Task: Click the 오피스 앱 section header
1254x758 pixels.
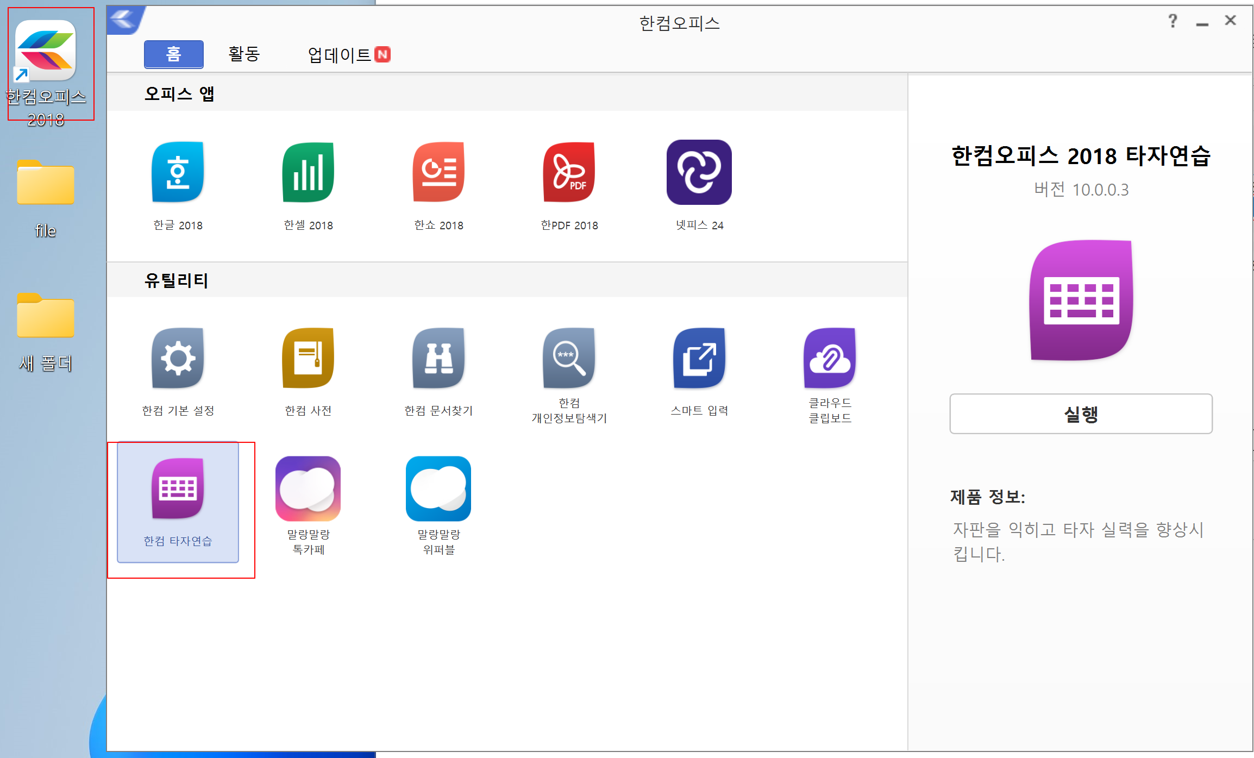Action: pyautogui.click(x=179, y=93)
